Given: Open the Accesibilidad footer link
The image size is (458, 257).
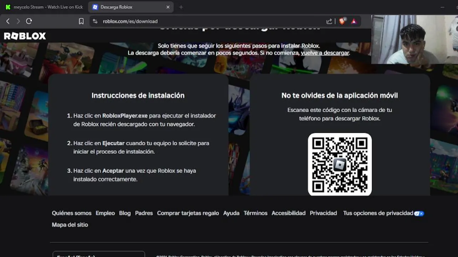Looking at the screenshot, I should (x=289, y=213).
